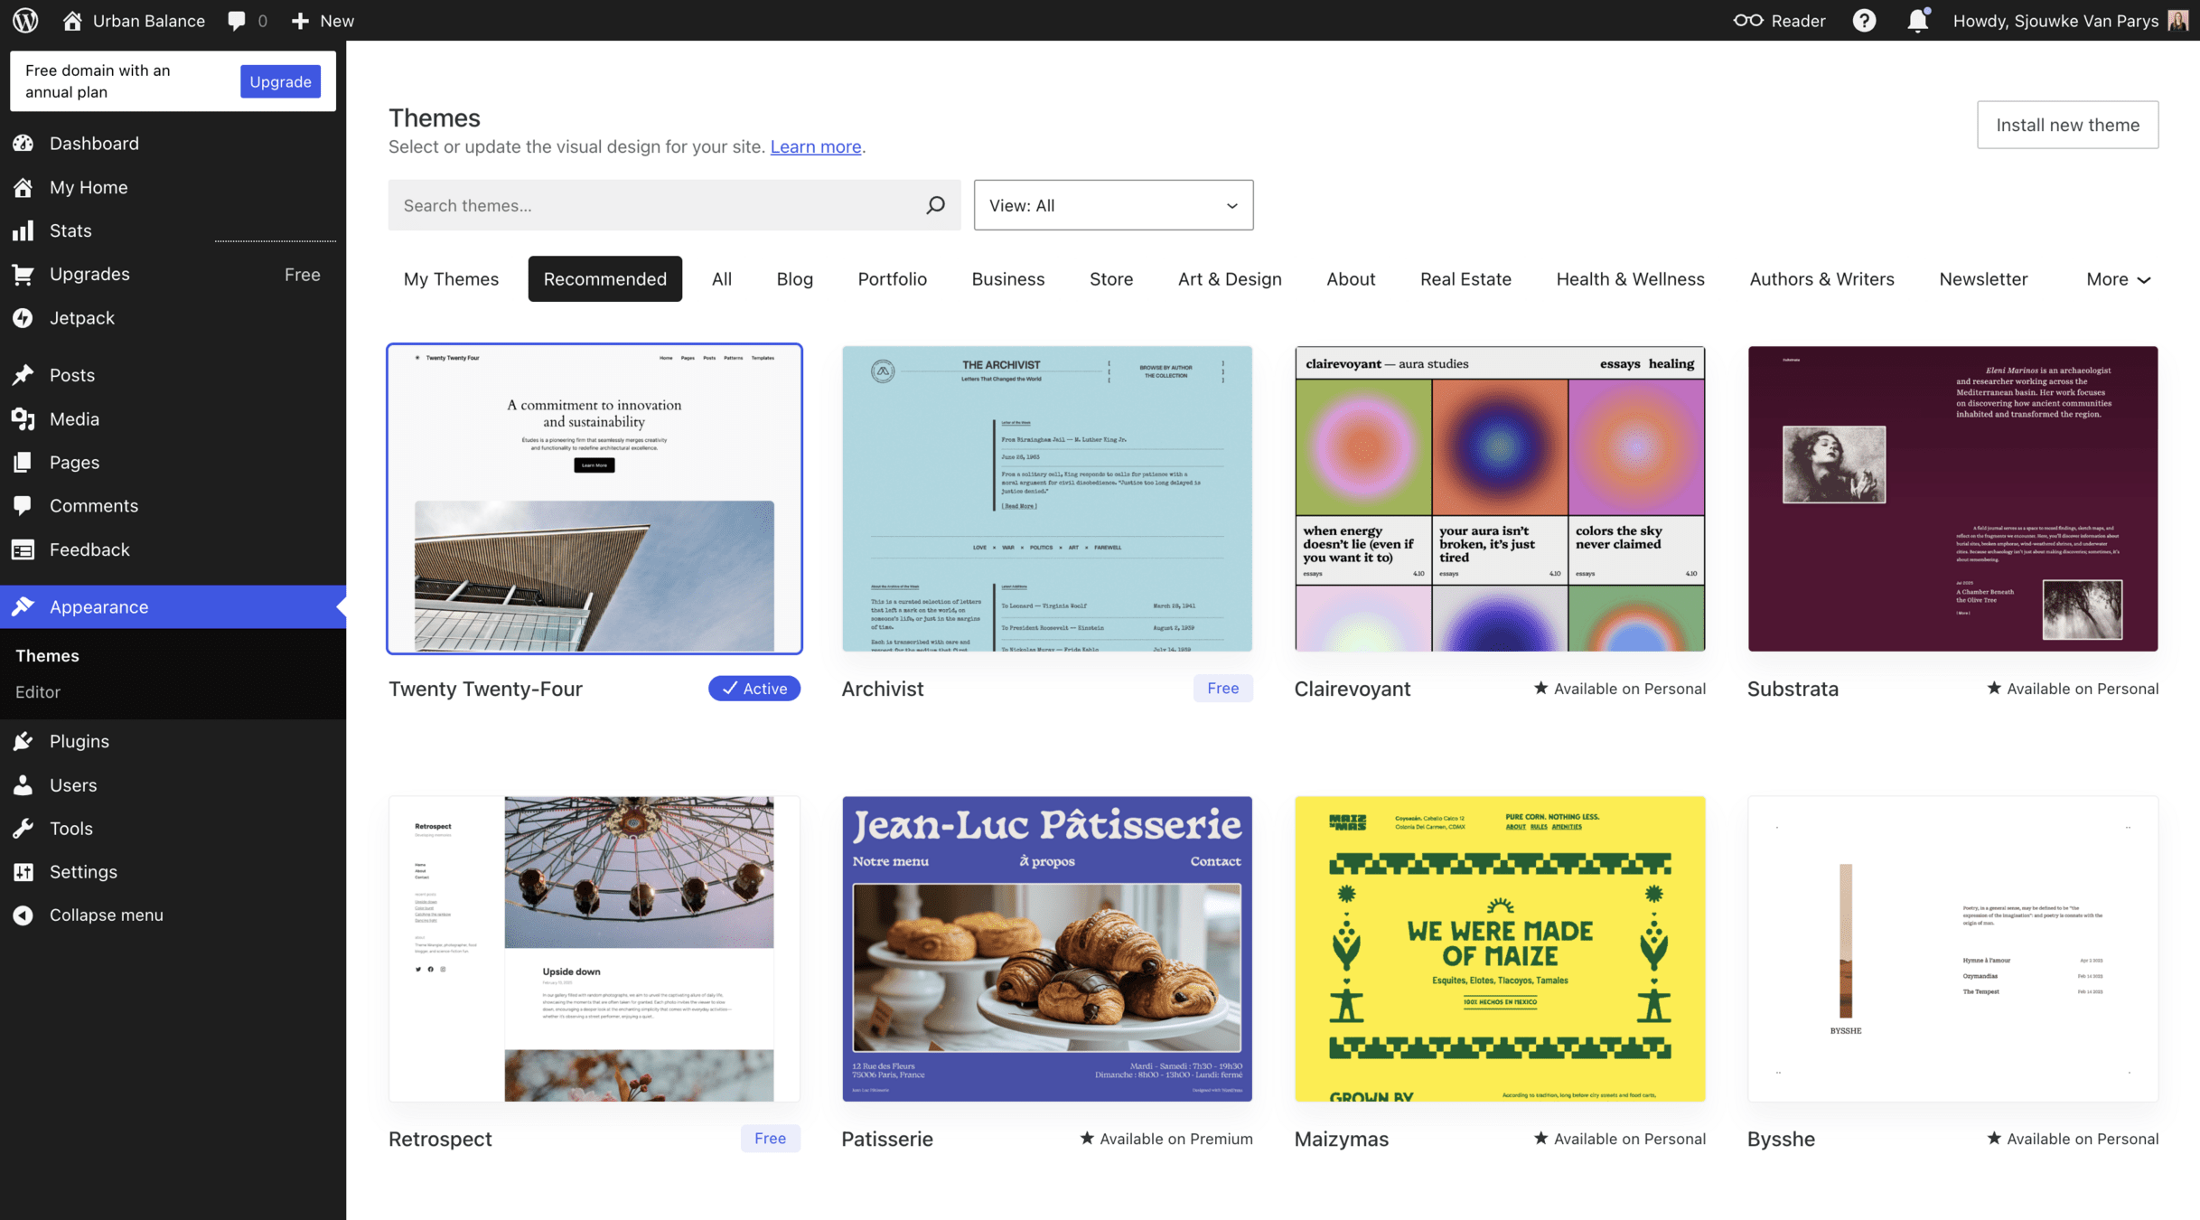The height and width of the screenshot is (1220, 2200).
Task: Open the Plugins menu item
Action: point(79,741)
